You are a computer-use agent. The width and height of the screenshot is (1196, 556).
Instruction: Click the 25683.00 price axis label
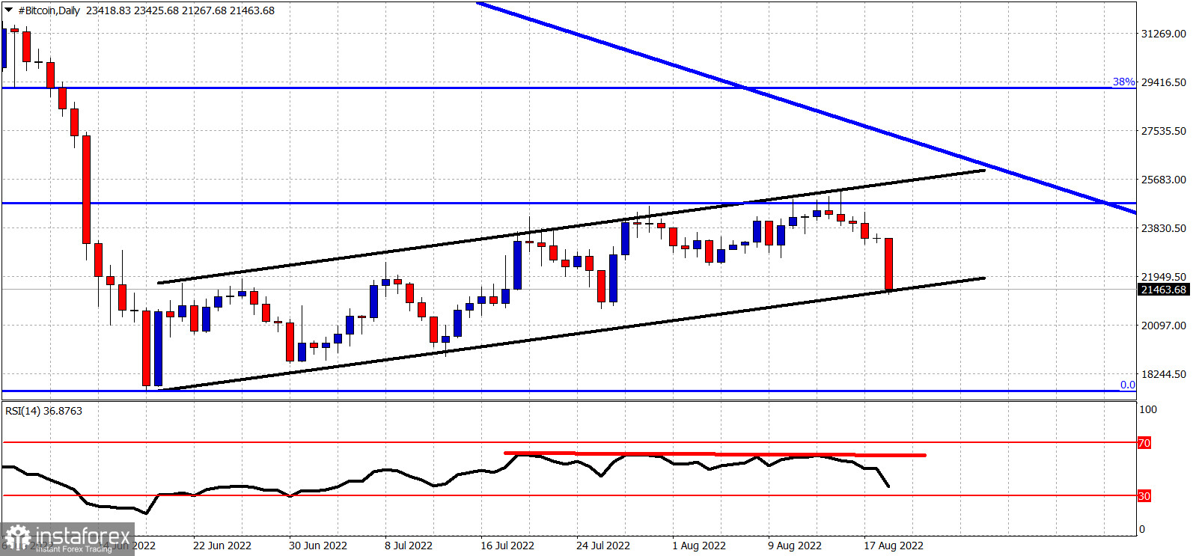click(x=1163, y=180)
